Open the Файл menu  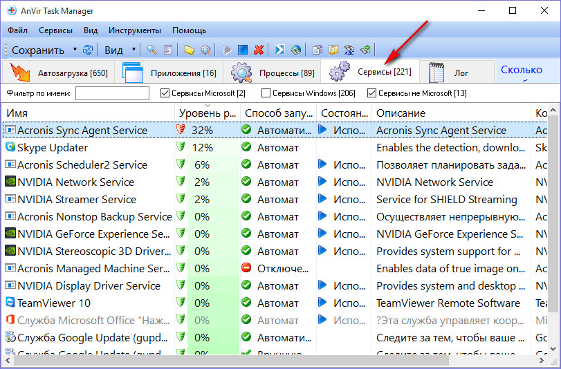point(17,30)
